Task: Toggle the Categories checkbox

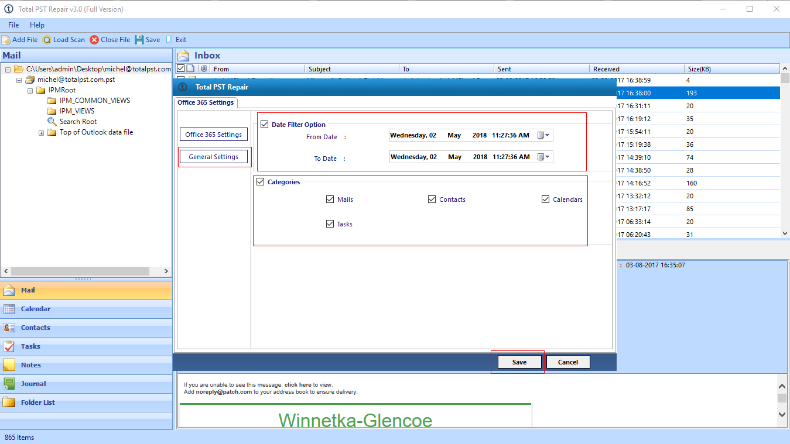Action: click(x=261, y=182)
